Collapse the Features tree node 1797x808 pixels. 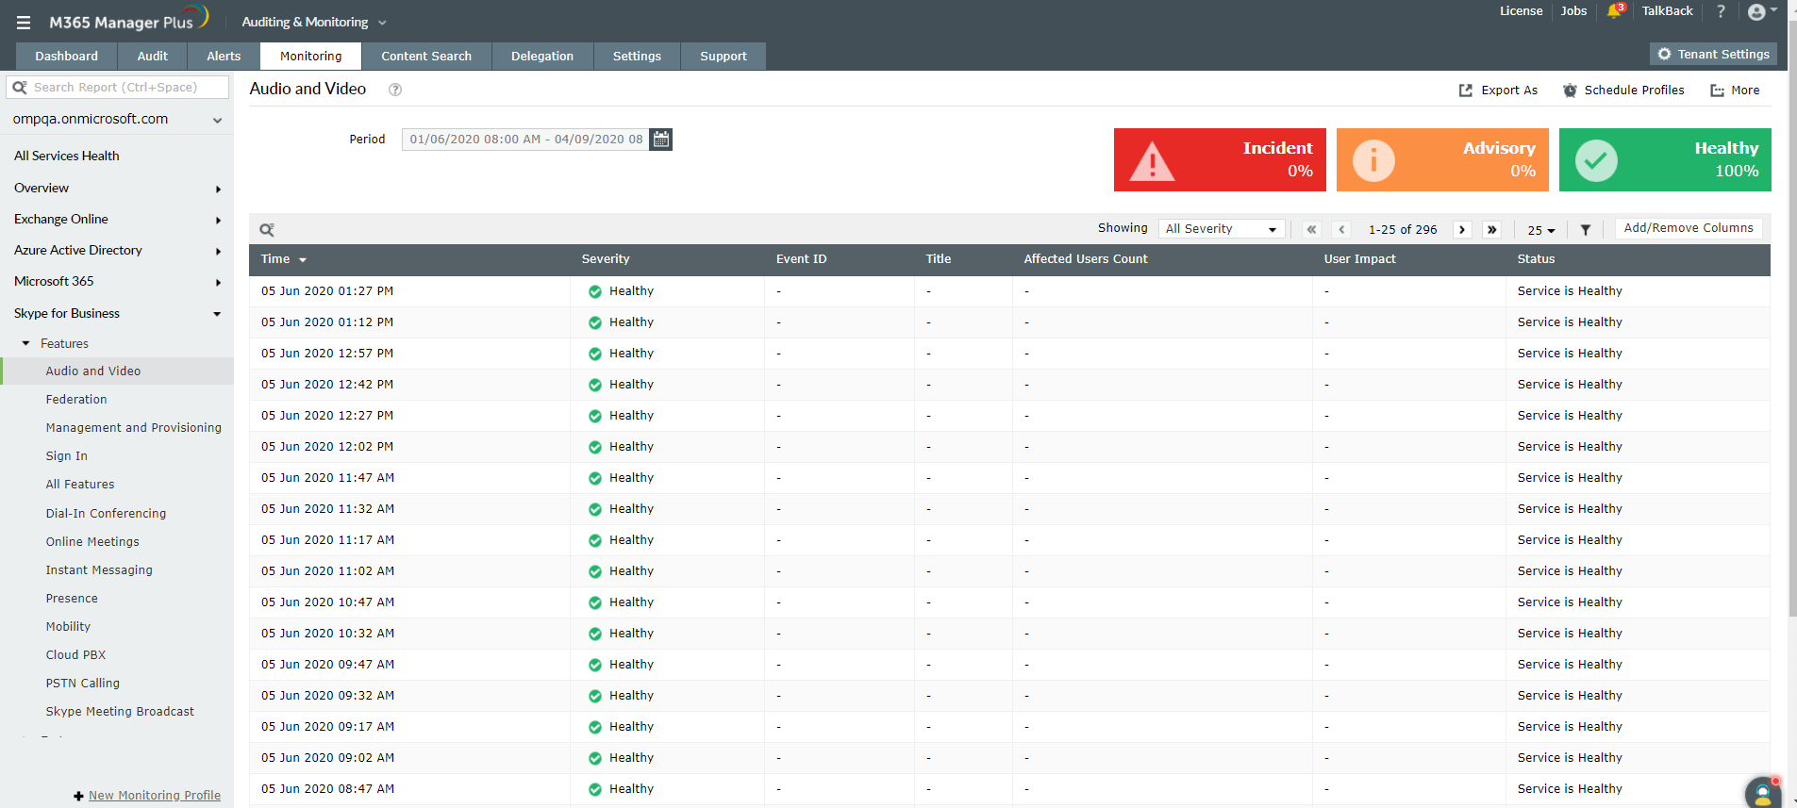pyautogui.click(x=26, y=344)
